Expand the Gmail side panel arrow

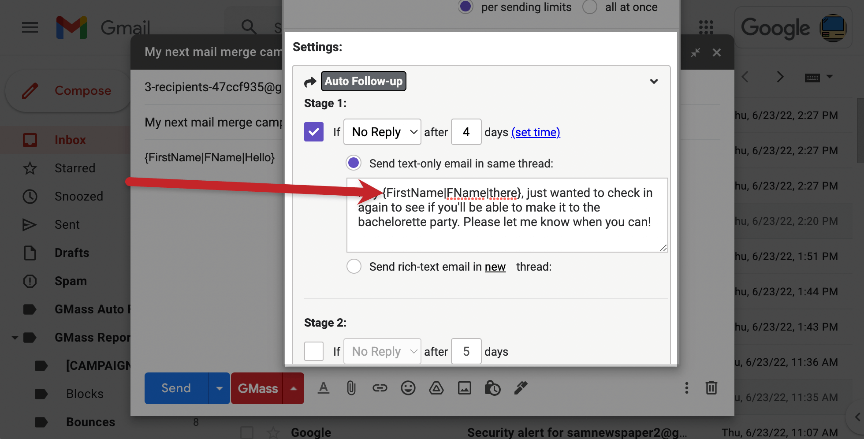(857, 417)
